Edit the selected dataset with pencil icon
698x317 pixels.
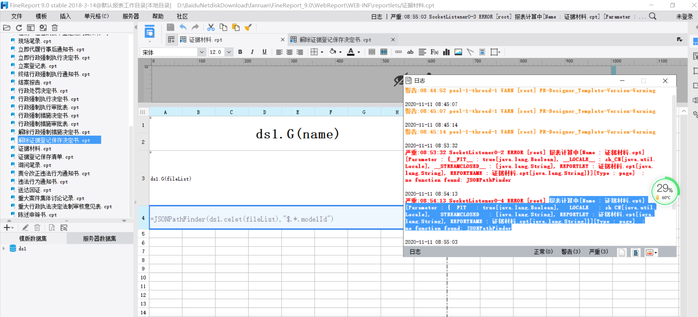(x=25, y=228)
